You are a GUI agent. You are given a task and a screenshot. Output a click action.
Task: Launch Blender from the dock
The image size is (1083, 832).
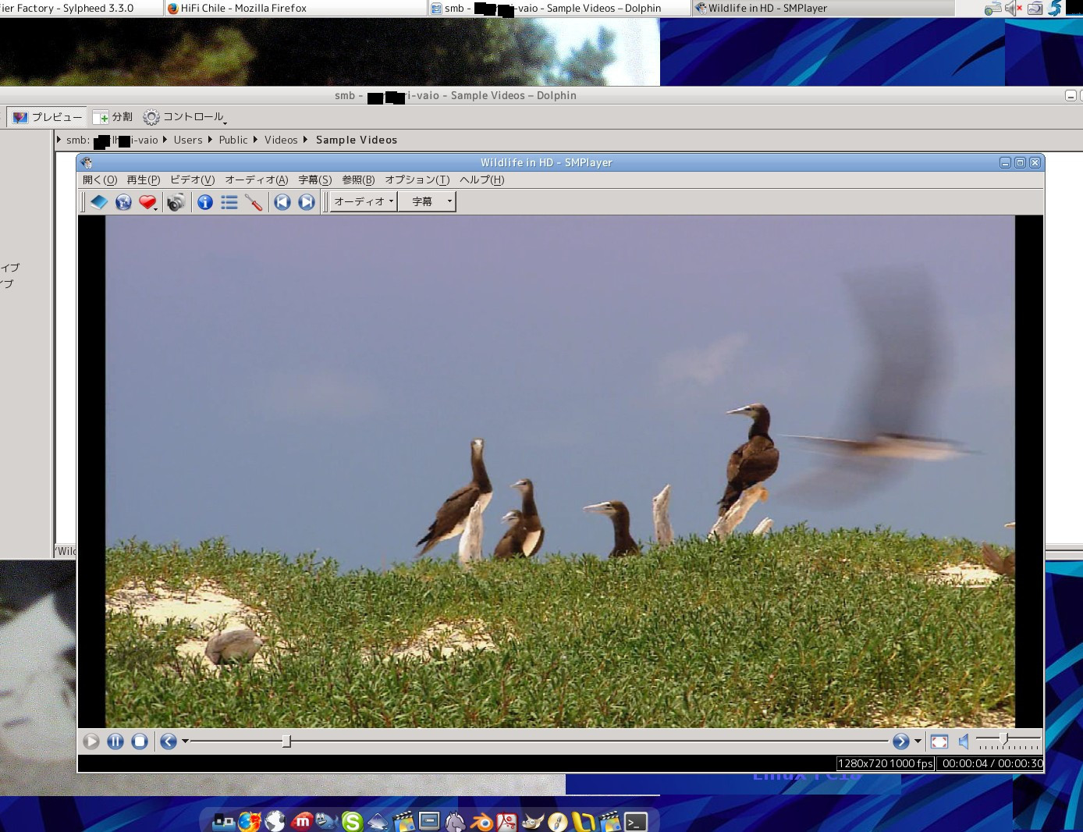pyautogui.click(x=482, y=821)
